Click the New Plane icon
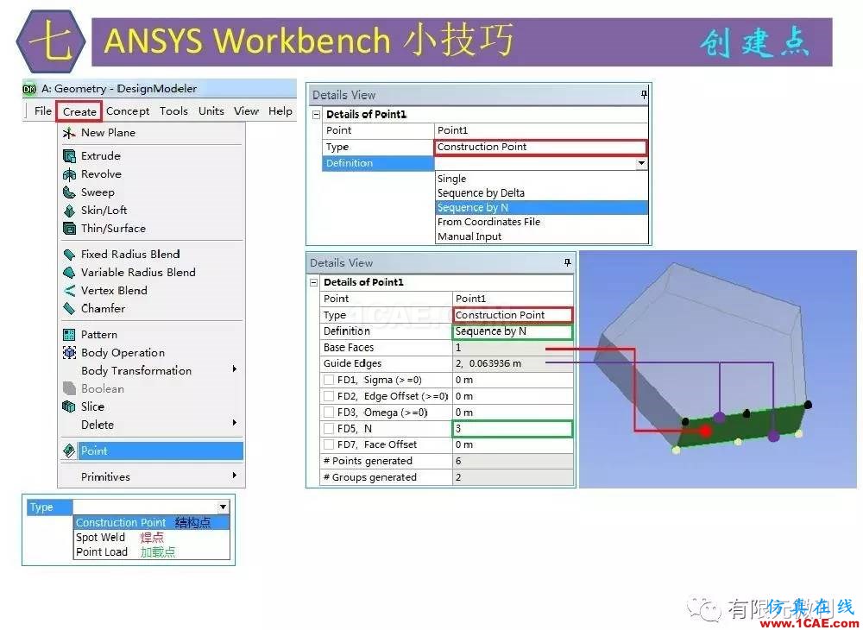The width and height of the screenshot is (863, 630). 69,133
